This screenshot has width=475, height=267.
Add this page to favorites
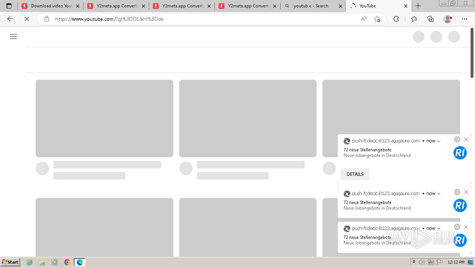pyautogui.click(x=377, y=19)
